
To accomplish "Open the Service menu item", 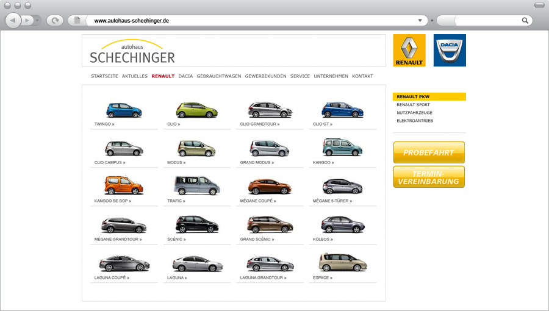I will tap(300, 76).
